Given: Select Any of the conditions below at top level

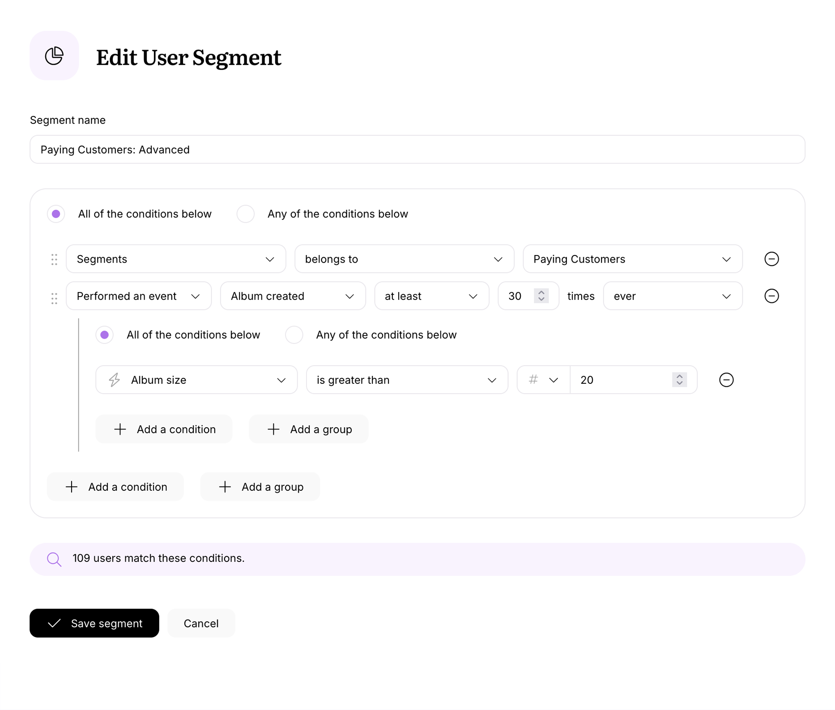Looking at the screenshot, I should click(245, 214).
